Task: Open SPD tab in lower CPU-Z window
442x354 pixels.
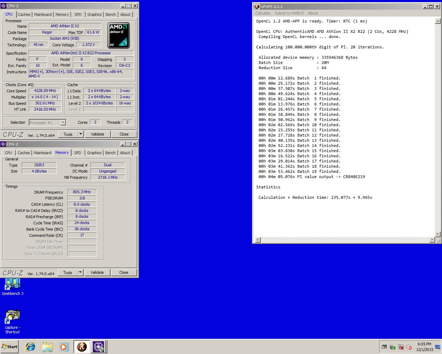Action: 78,153
